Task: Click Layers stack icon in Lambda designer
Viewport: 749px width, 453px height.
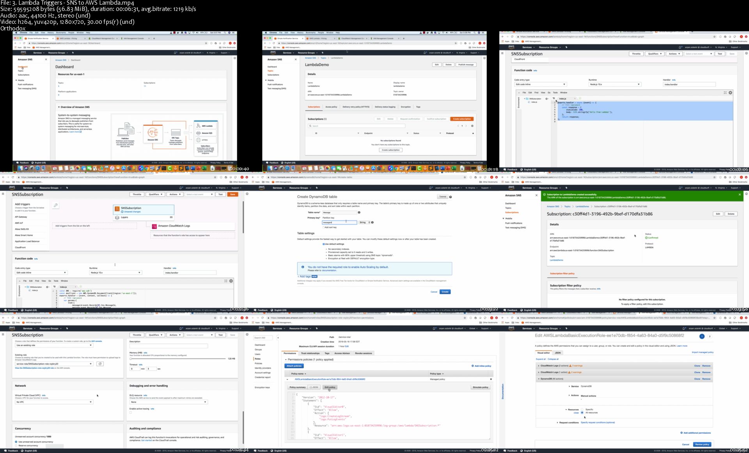Action: [117, 218]
